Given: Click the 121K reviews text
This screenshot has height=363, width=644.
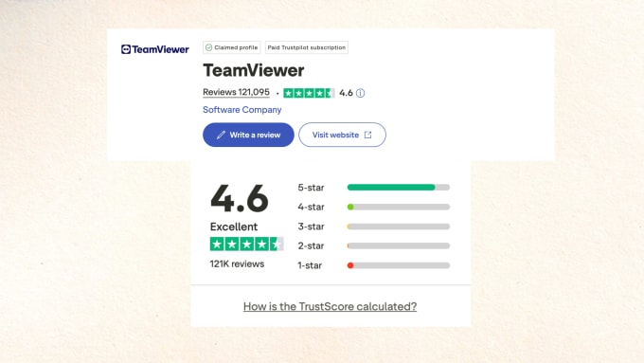Looking at the screenshot, I should point(237,263).
